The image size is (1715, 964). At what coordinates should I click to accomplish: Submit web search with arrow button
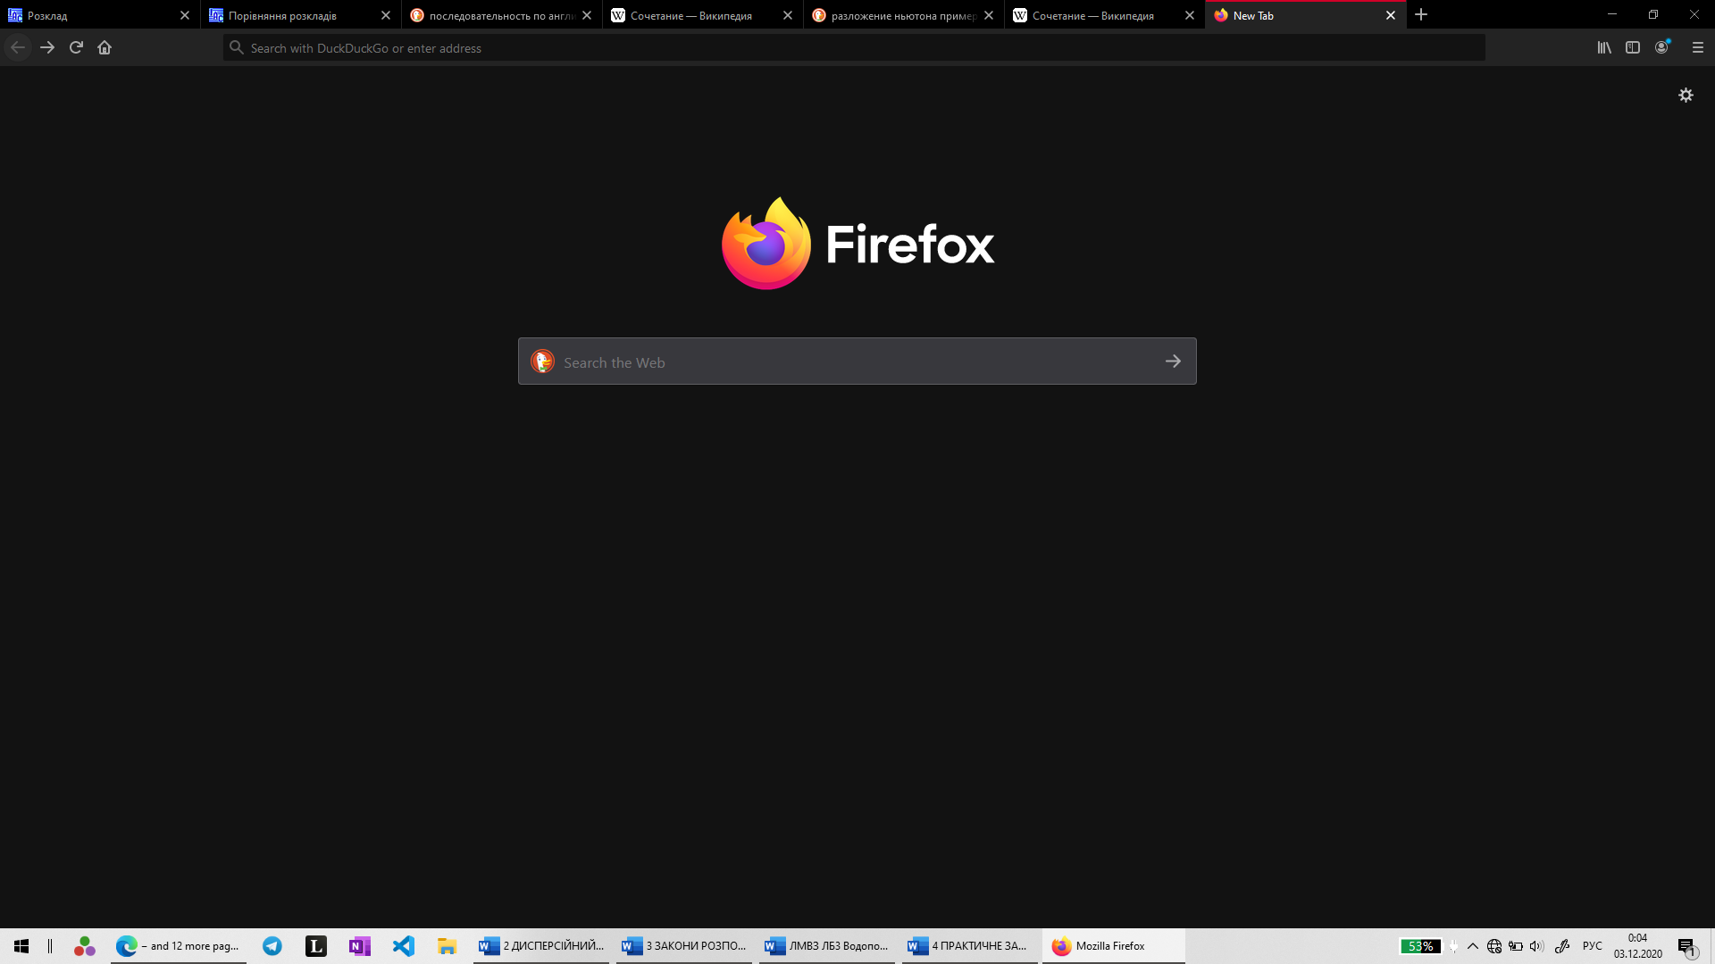tap(1173, 361)
